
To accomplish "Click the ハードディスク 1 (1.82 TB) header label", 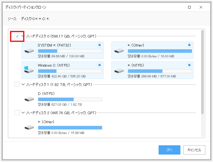I will click(x=59, y=85).
